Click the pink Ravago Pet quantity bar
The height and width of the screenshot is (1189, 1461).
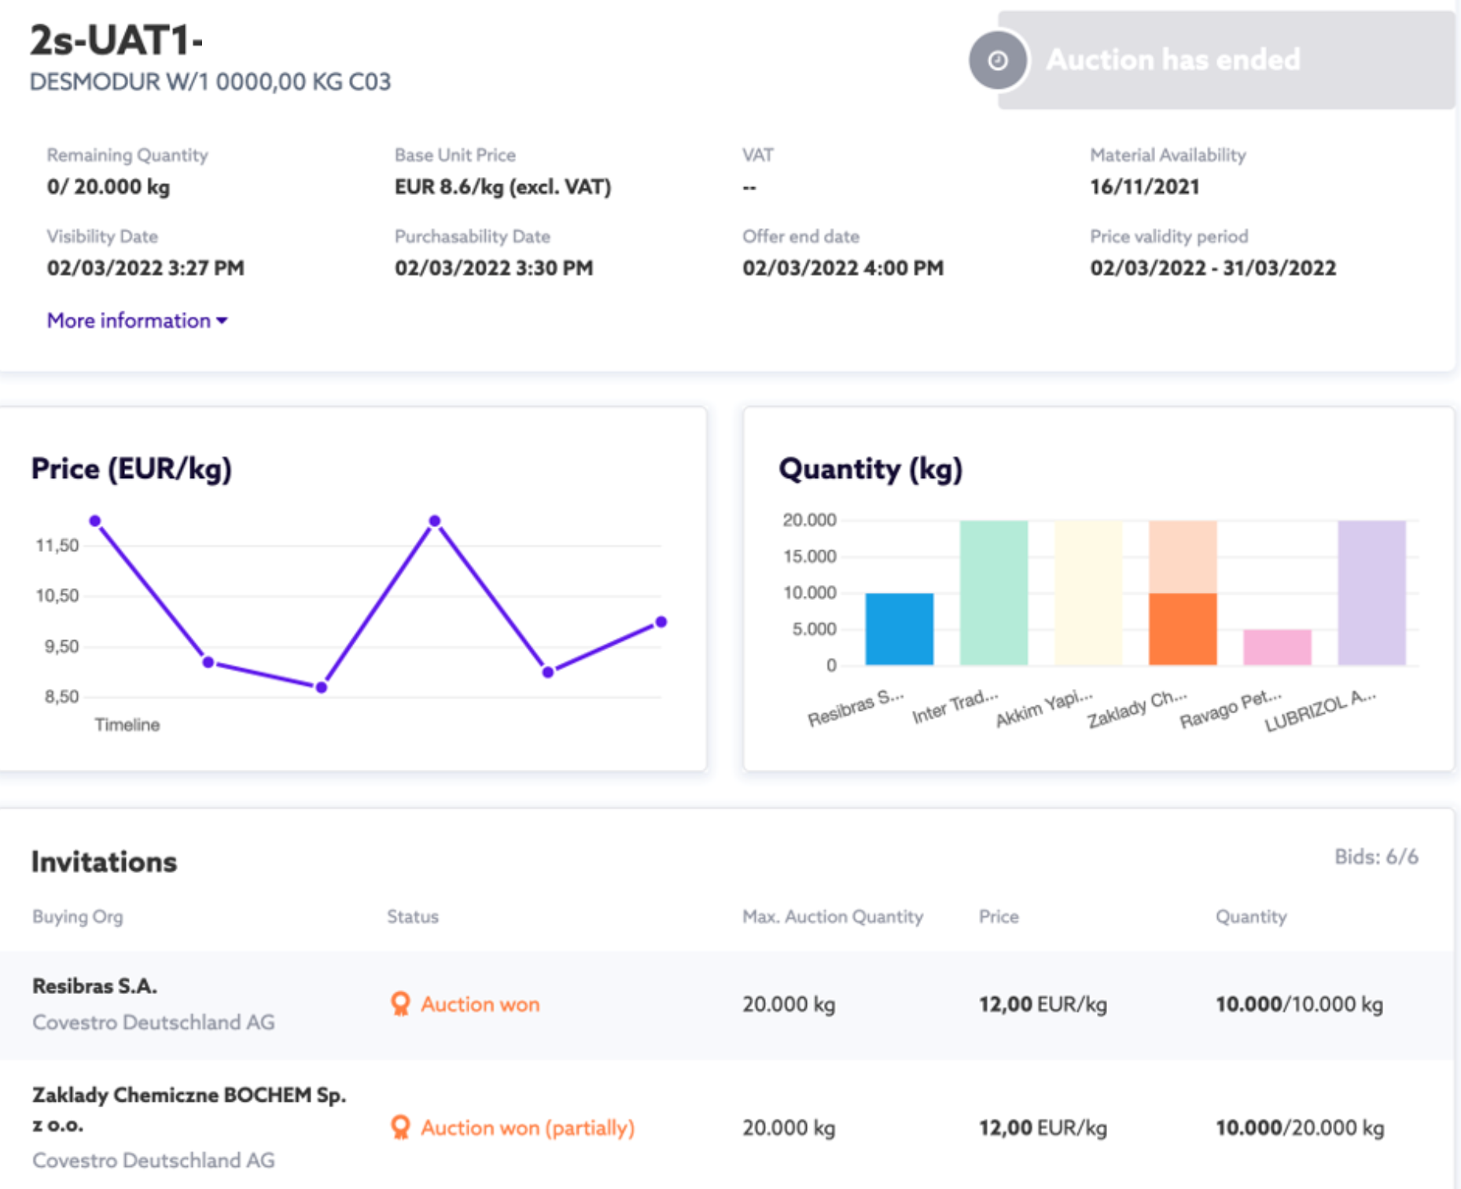(x=1277, y=647)
